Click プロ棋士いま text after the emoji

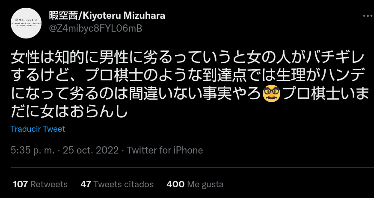click(x=325, y=94)
